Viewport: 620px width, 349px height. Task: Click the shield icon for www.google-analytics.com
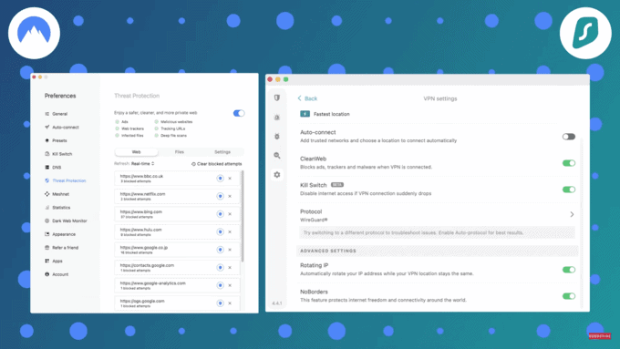click(x=221, y=285)
